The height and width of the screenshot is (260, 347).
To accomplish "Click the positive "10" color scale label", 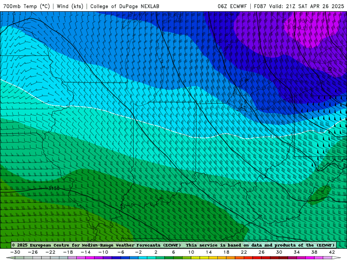I will point(191,252).
